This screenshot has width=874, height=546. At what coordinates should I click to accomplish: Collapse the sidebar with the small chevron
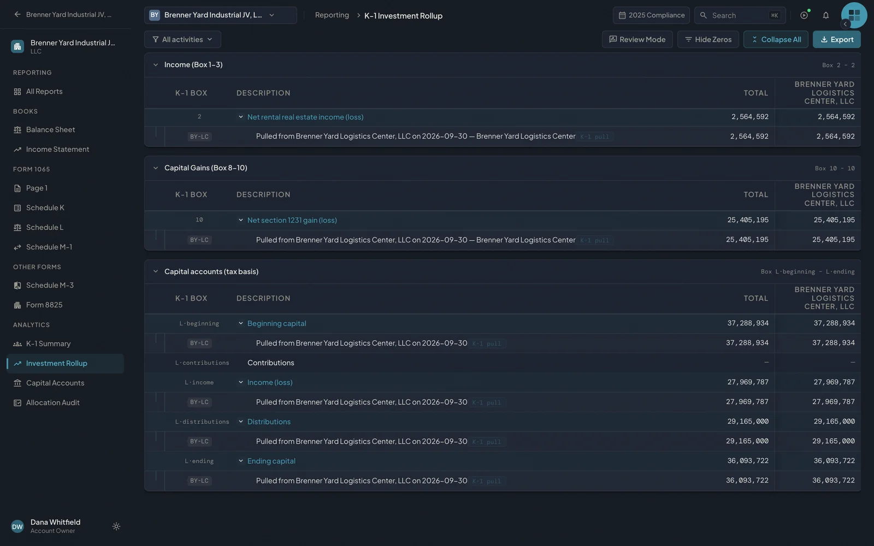pyautogui.click(x=845, y=24)
